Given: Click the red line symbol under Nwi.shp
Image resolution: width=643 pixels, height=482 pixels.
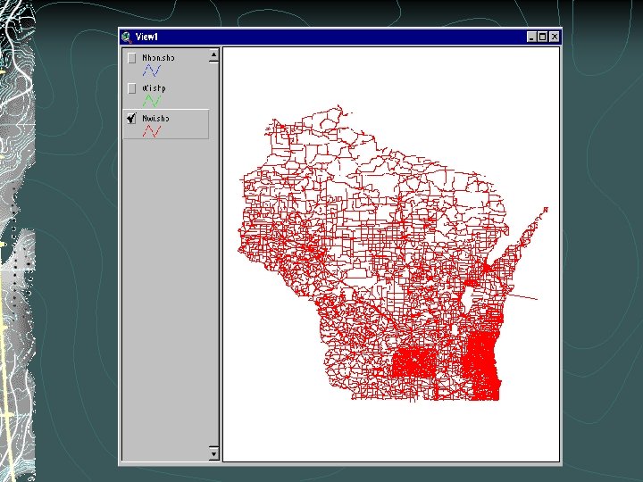Looking at the screenshot, I should [152, 131].
